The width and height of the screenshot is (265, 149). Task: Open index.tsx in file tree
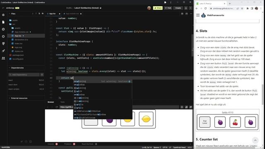point(18,43)
